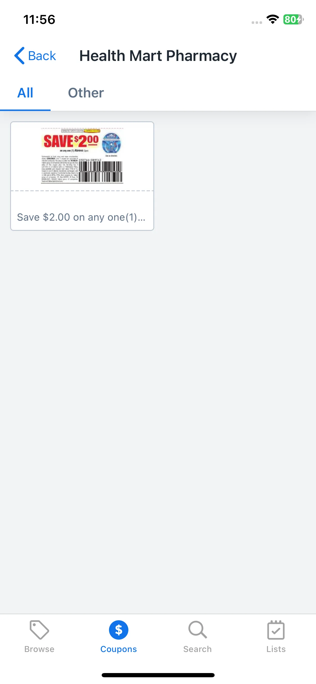Go back using the Back label

pyautogui.click(x=42, y=56)
